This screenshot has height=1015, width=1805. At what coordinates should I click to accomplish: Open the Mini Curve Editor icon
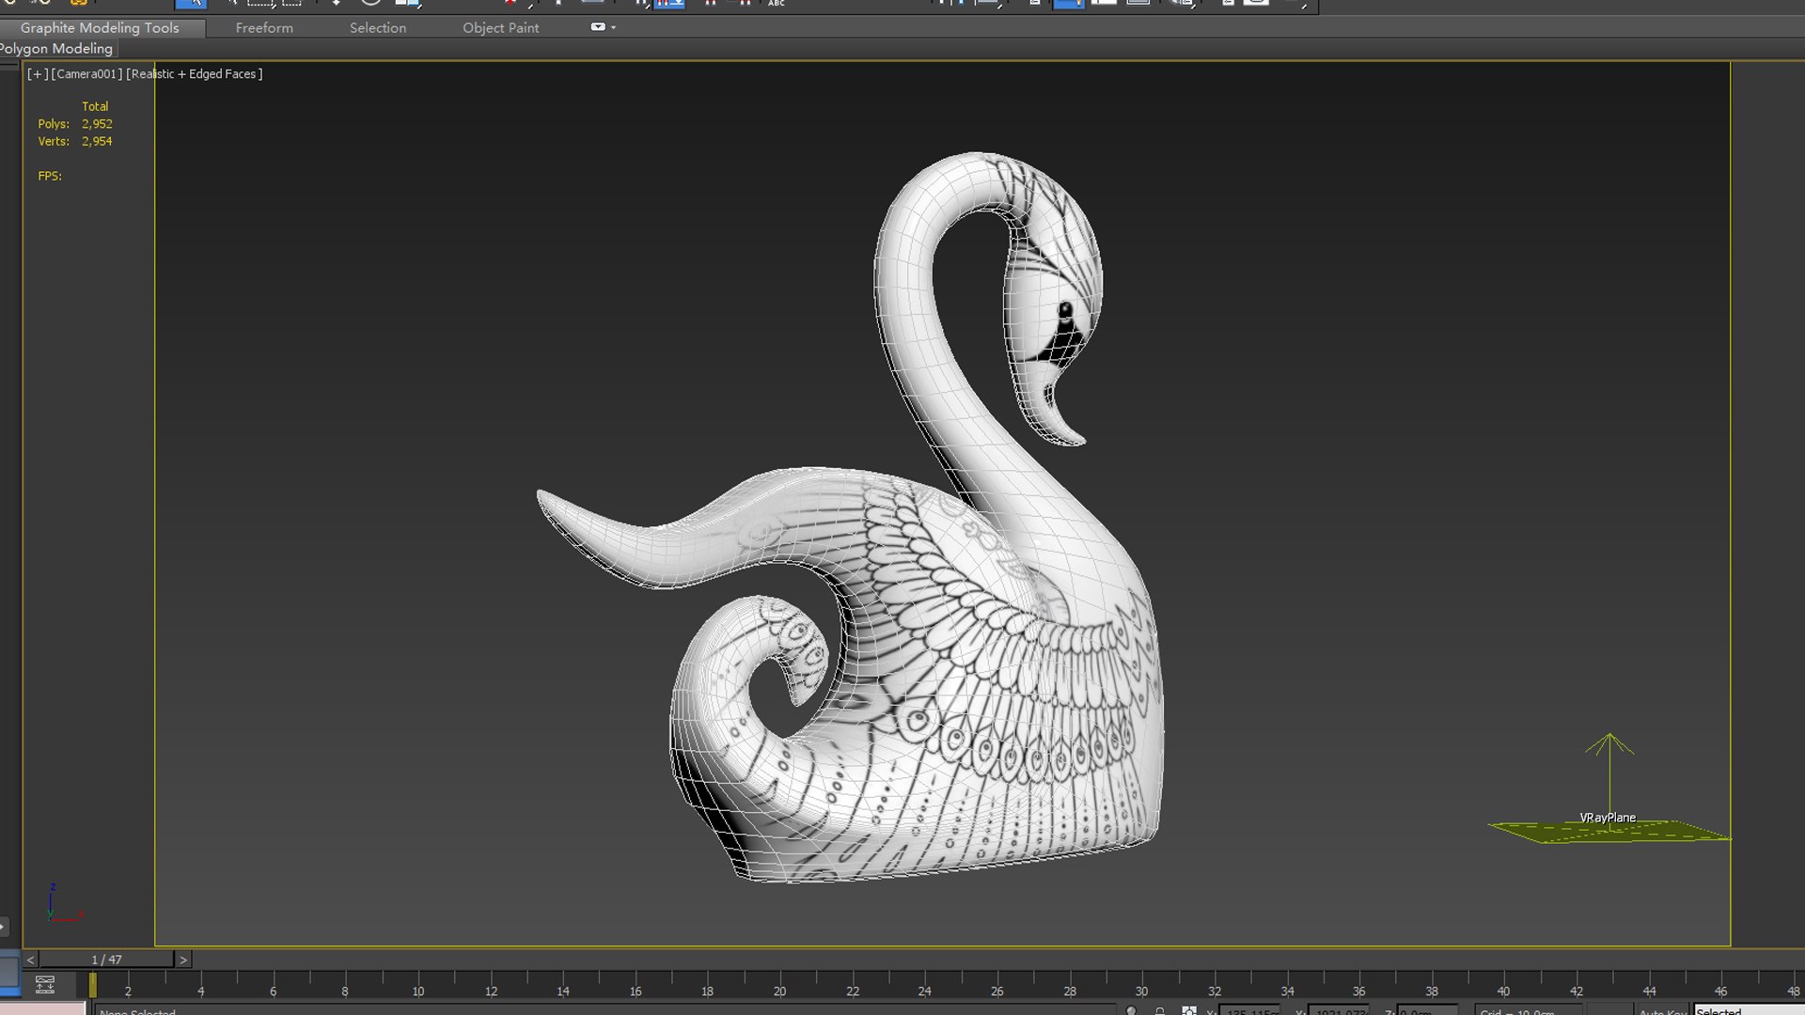[x=44, y=984]
